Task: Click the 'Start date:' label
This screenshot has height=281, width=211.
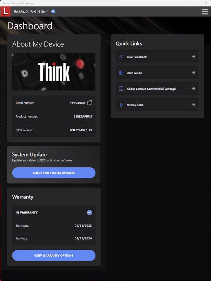Action: click(x=22, y=226)
